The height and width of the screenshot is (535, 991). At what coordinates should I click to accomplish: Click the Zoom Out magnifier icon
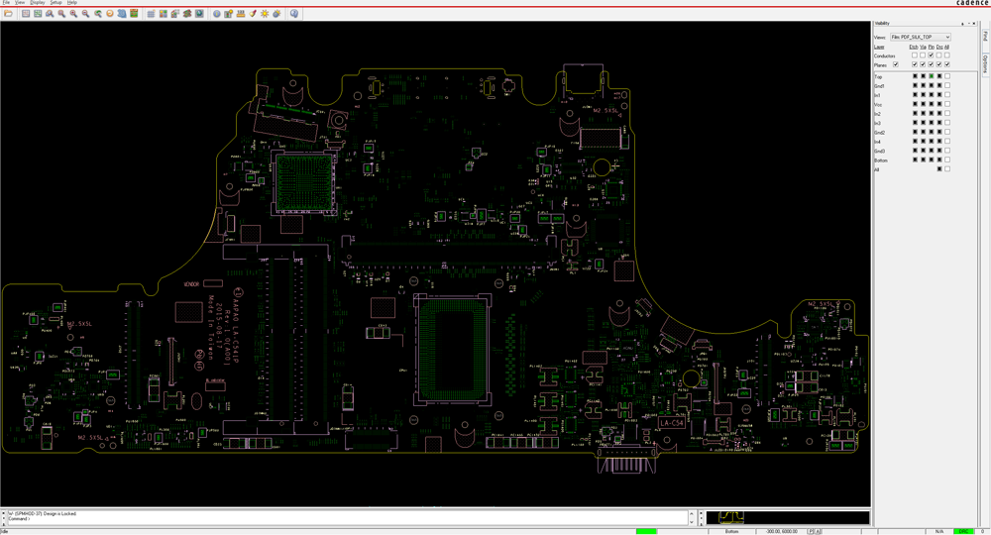[x=85, y=13]
